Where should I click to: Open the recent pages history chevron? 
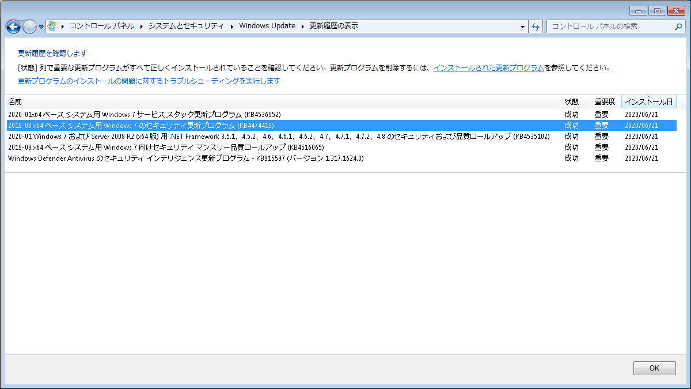coord(40,26)
